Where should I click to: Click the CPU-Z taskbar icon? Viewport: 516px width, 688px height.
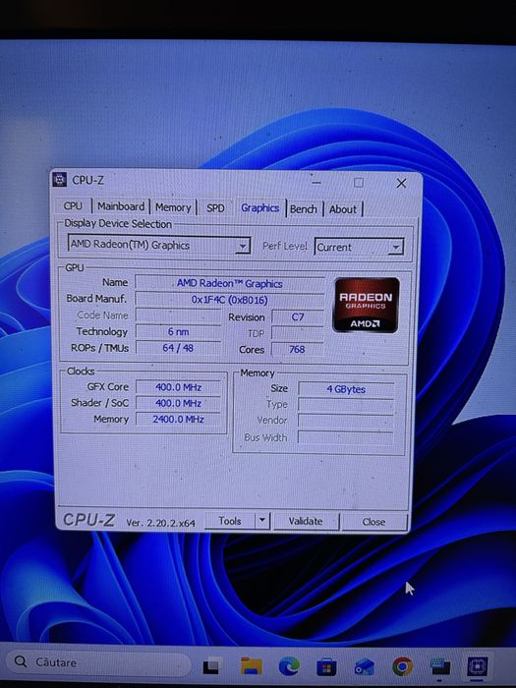[478, 667]
